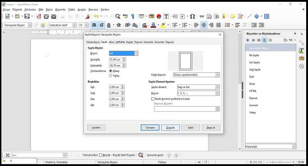Click the Save document icon
The width and height of the screenshot is (308, 166).
27,17
